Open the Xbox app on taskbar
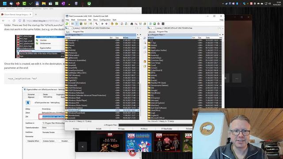Screen dimensions: 283x159 tap(89, 4)
